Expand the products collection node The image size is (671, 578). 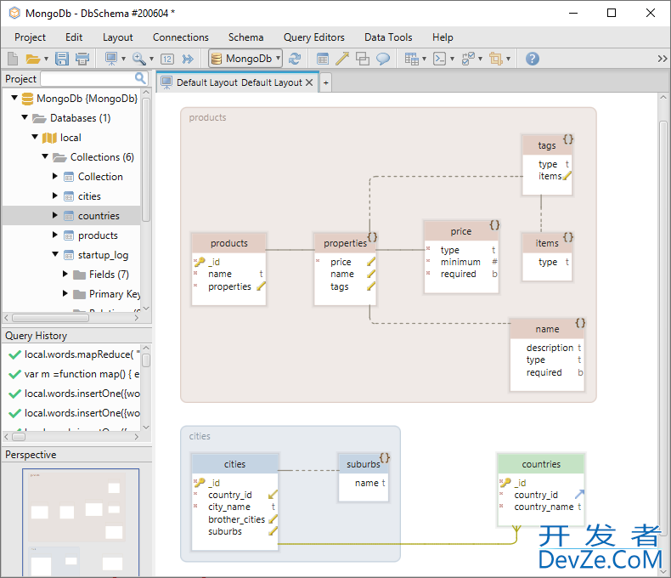(x=54, y=235)
